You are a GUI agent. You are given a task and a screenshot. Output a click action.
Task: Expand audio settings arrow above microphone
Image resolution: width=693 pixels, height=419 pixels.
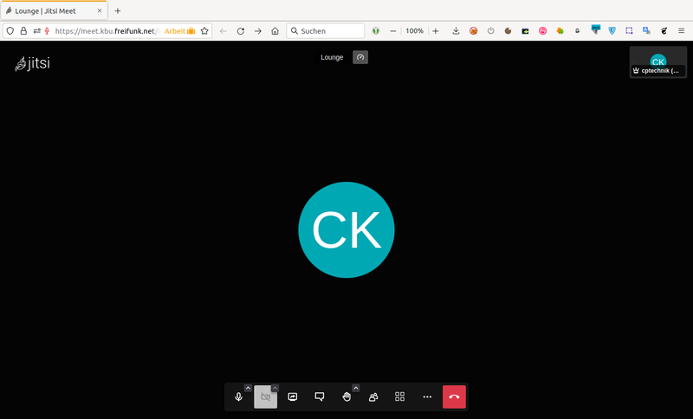[248, 388]
